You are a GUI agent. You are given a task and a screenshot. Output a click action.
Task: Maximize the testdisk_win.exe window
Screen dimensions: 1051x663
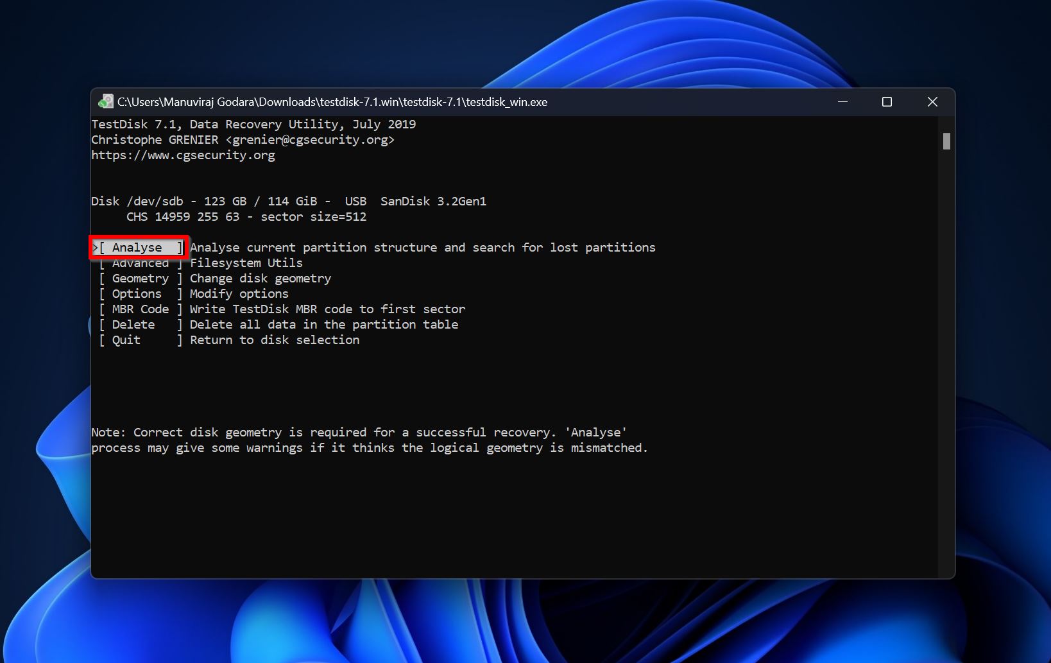[887, 102]
